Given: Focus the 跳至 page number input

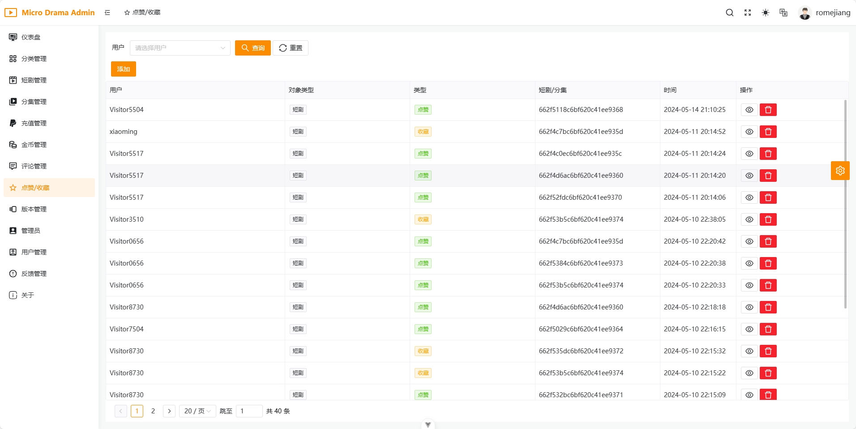Looking at the screenshot, I should [x=249, y=411].
